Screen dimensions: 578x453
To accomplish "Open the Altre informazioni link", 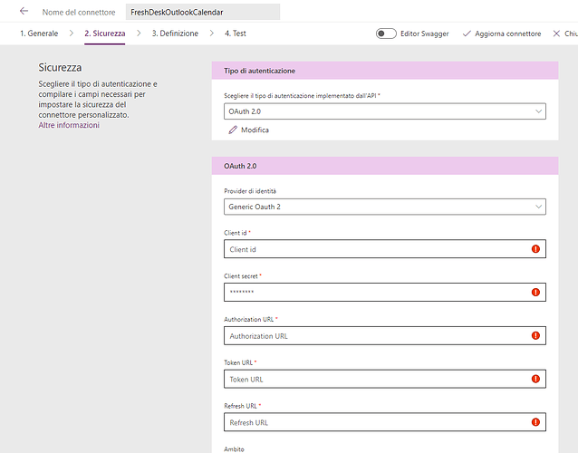I will pos(69,125).
